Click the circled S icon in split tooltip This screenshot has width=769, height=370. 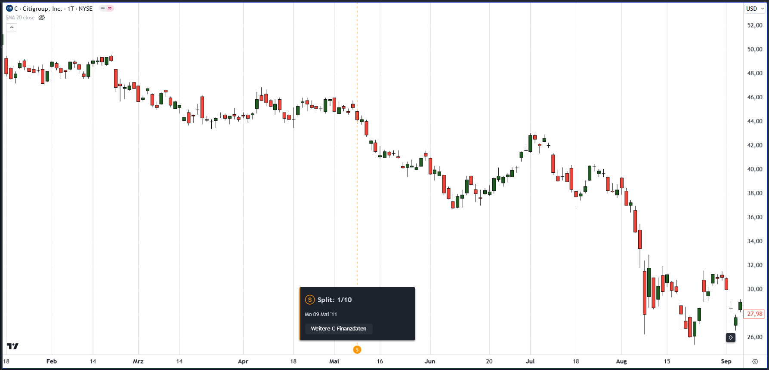pos(309,300)
